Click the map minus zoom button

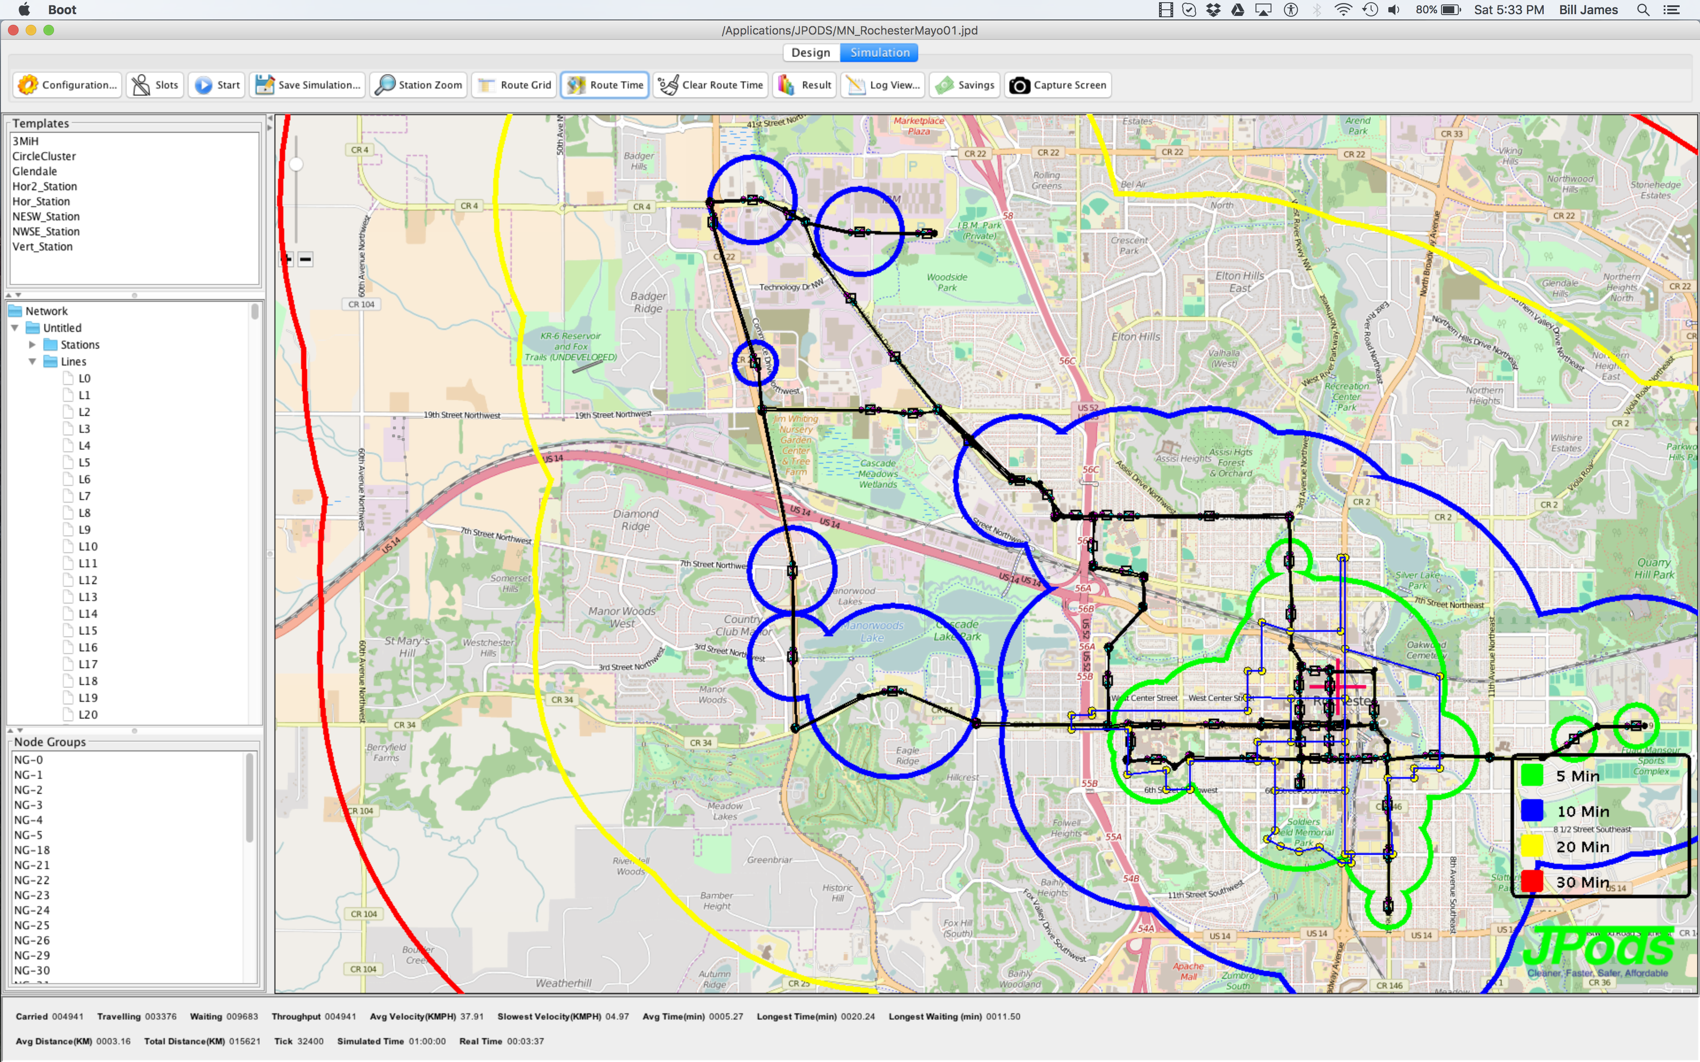coord(305,260)
